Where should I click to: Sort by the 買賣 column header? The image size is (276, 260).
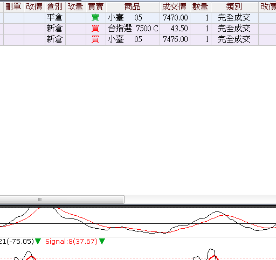click(96, 7)
